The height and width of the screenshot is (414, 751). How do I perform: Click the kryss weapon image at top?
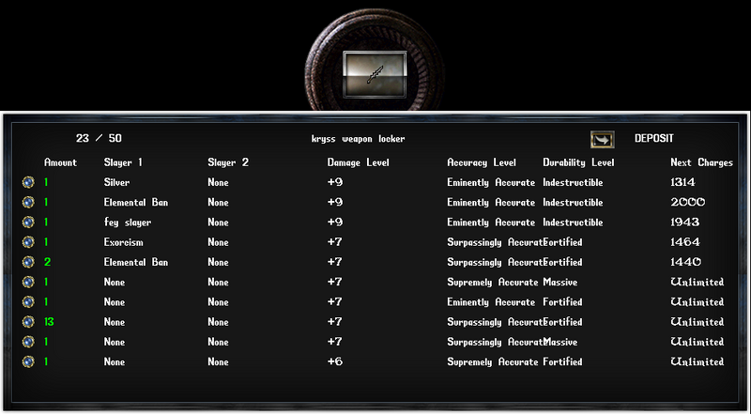[x=375, y=74]
